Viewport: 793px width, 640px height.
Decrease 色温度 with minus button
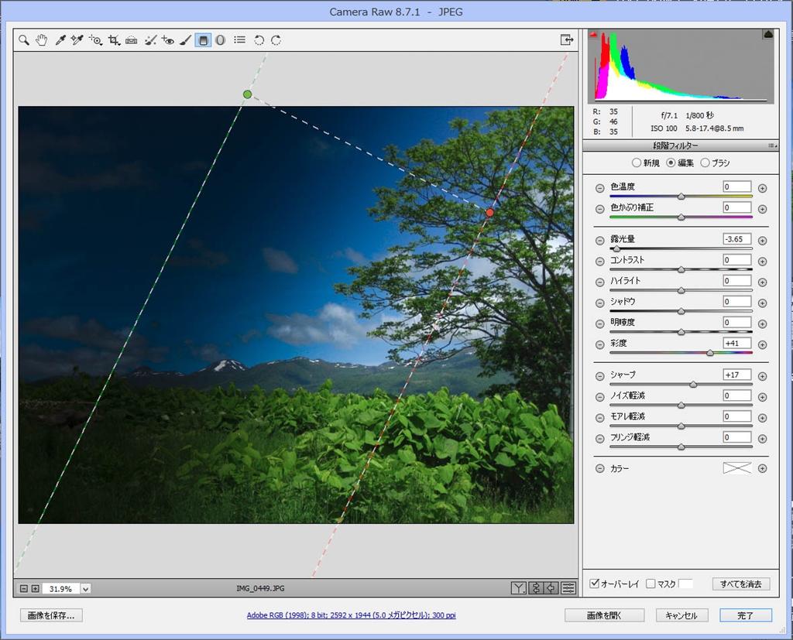click(x=600, y=188)
